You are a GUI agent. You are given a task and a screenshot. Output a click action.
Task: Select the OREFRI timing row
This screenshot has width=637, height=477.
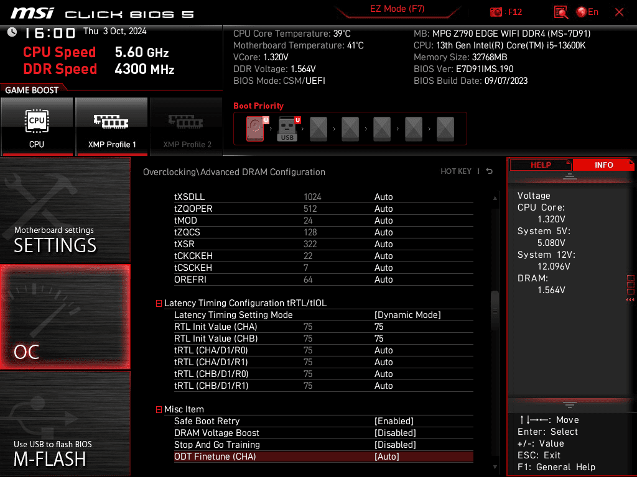tap(323, 279)
